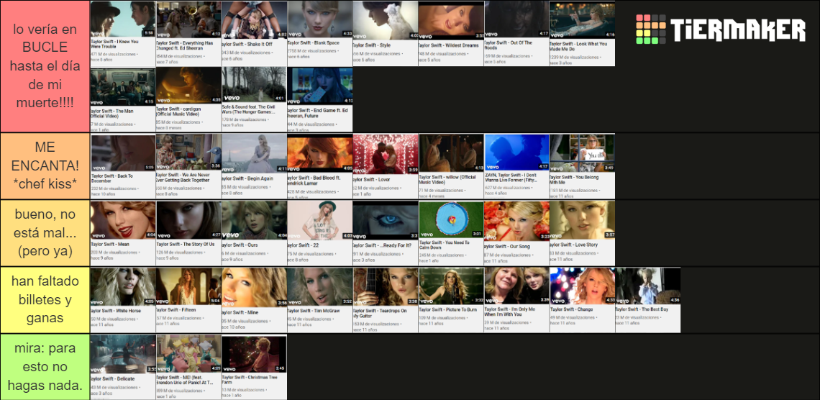820x400 pixels.
Task: Click the 'Our Song' video thumbnail
Action: [x=516, y=233]
